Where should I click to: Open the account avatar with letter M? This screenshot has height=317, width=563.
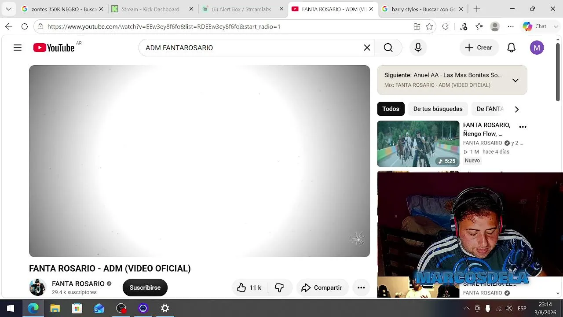pyautogui.click(x=537, y=48)
